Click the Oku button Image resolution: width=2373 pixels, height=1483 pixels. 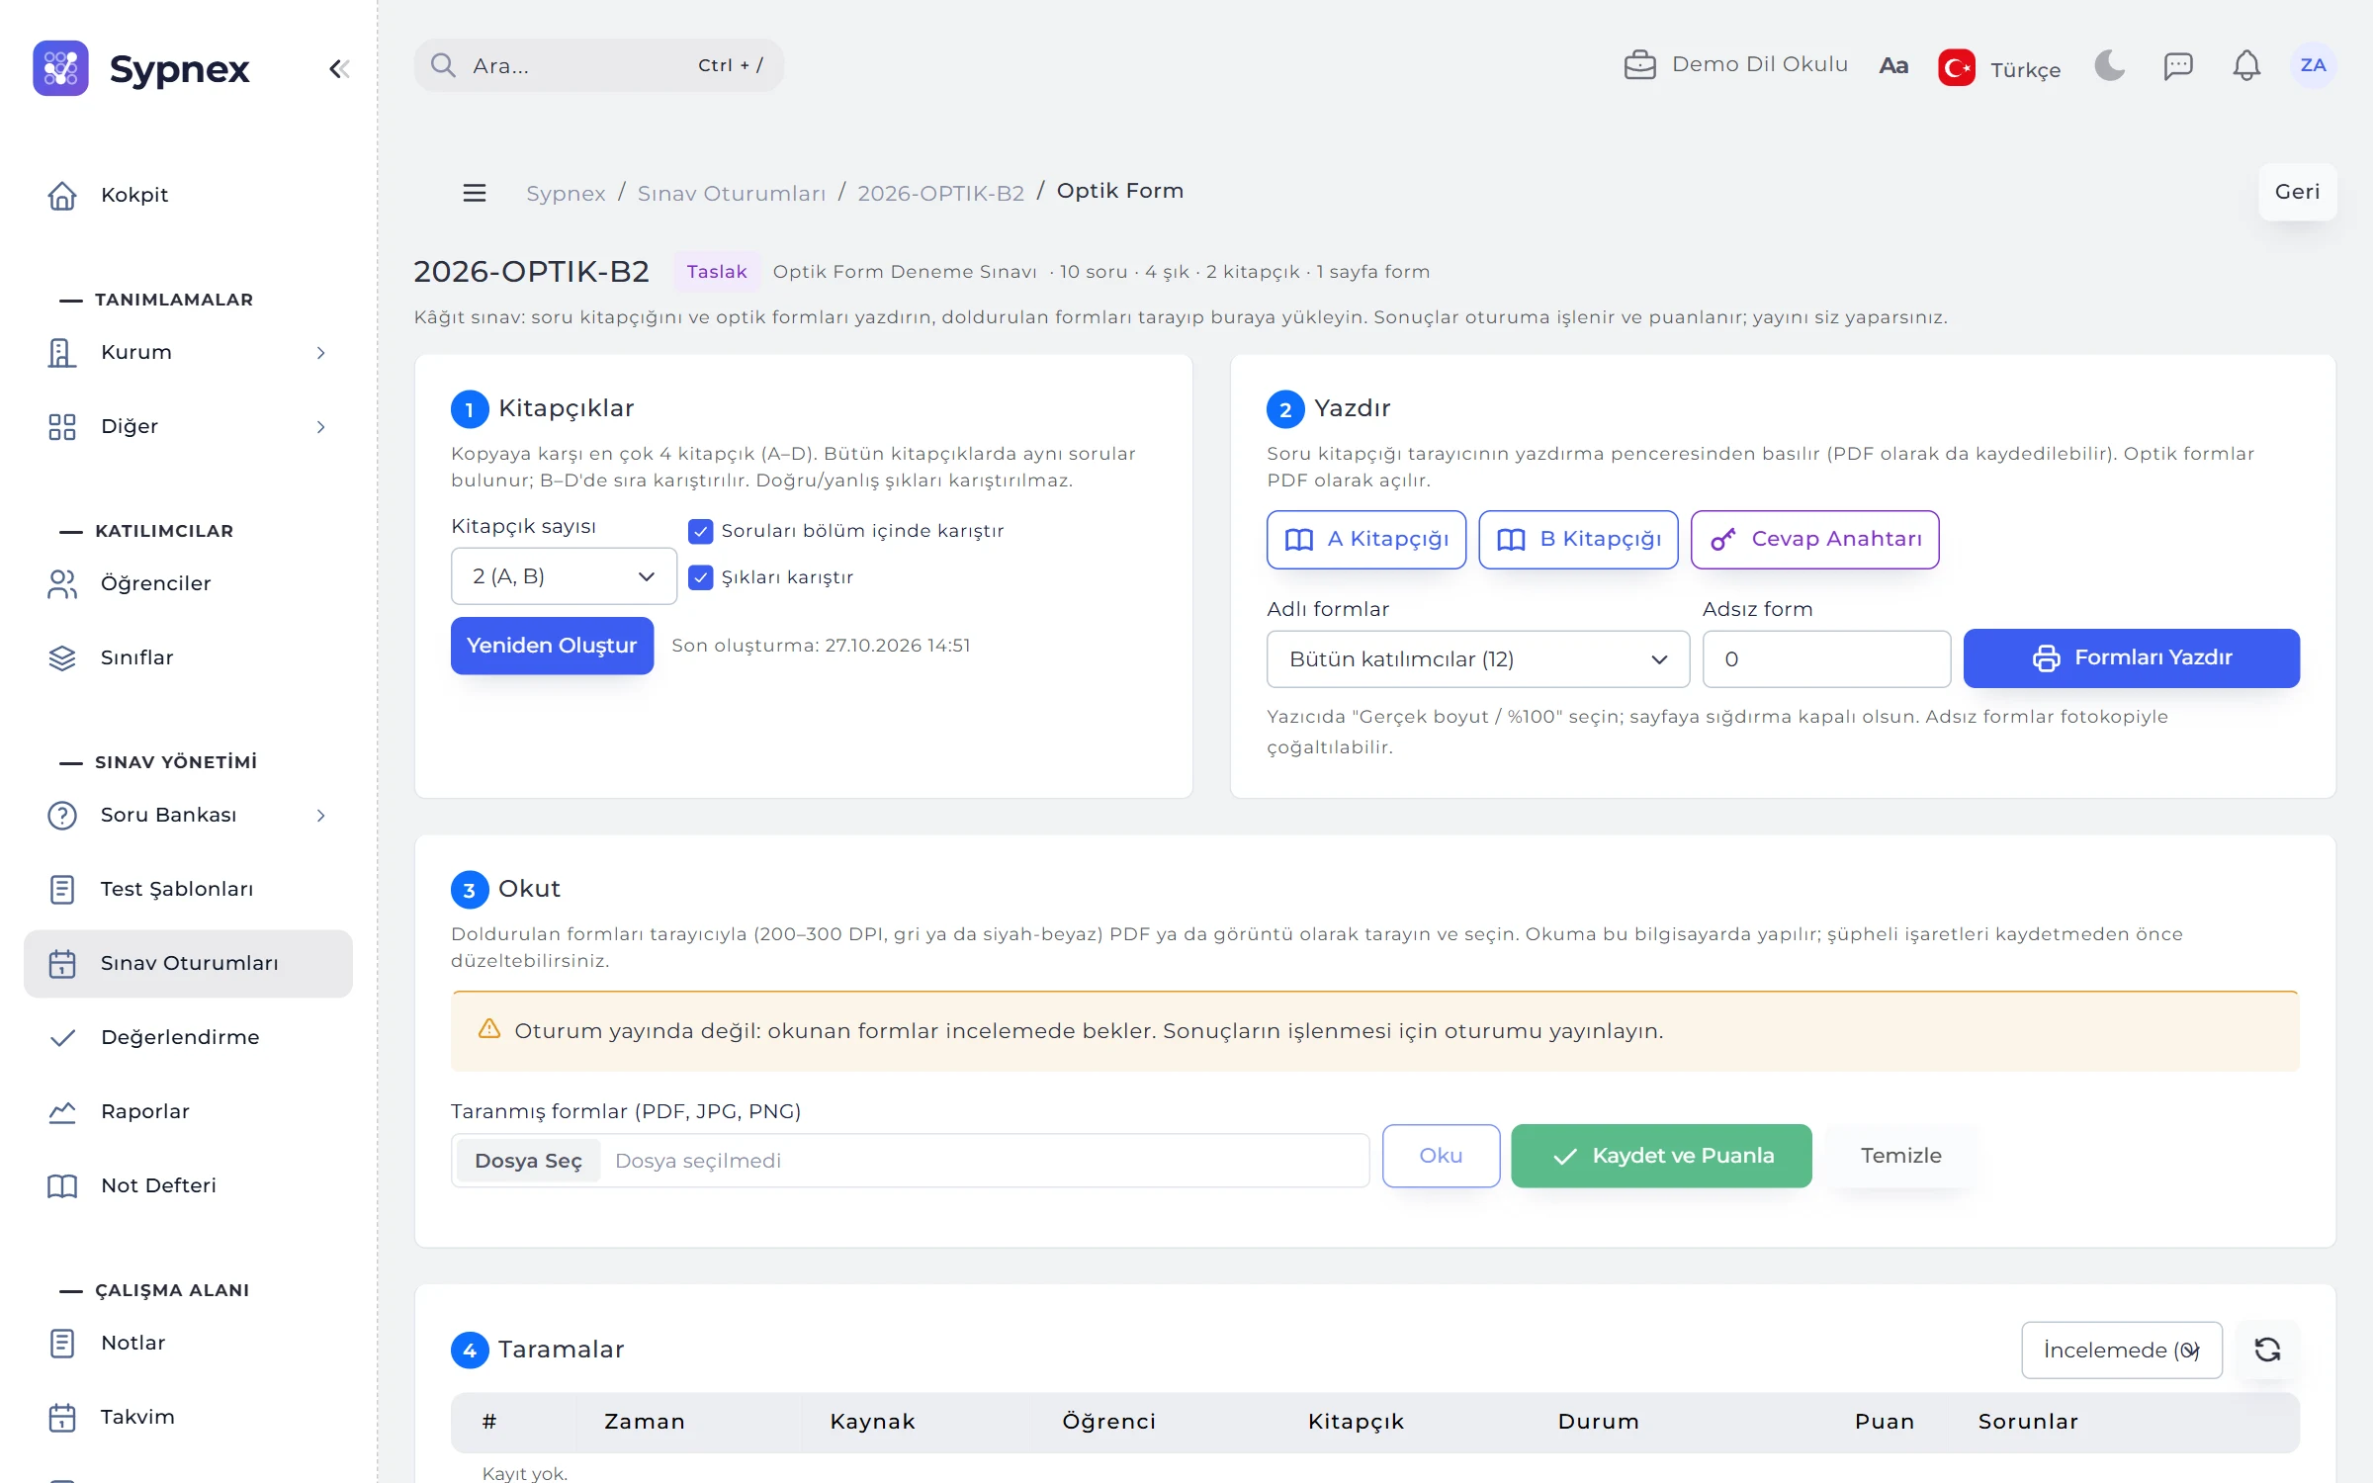(x=1441, y=1156)
